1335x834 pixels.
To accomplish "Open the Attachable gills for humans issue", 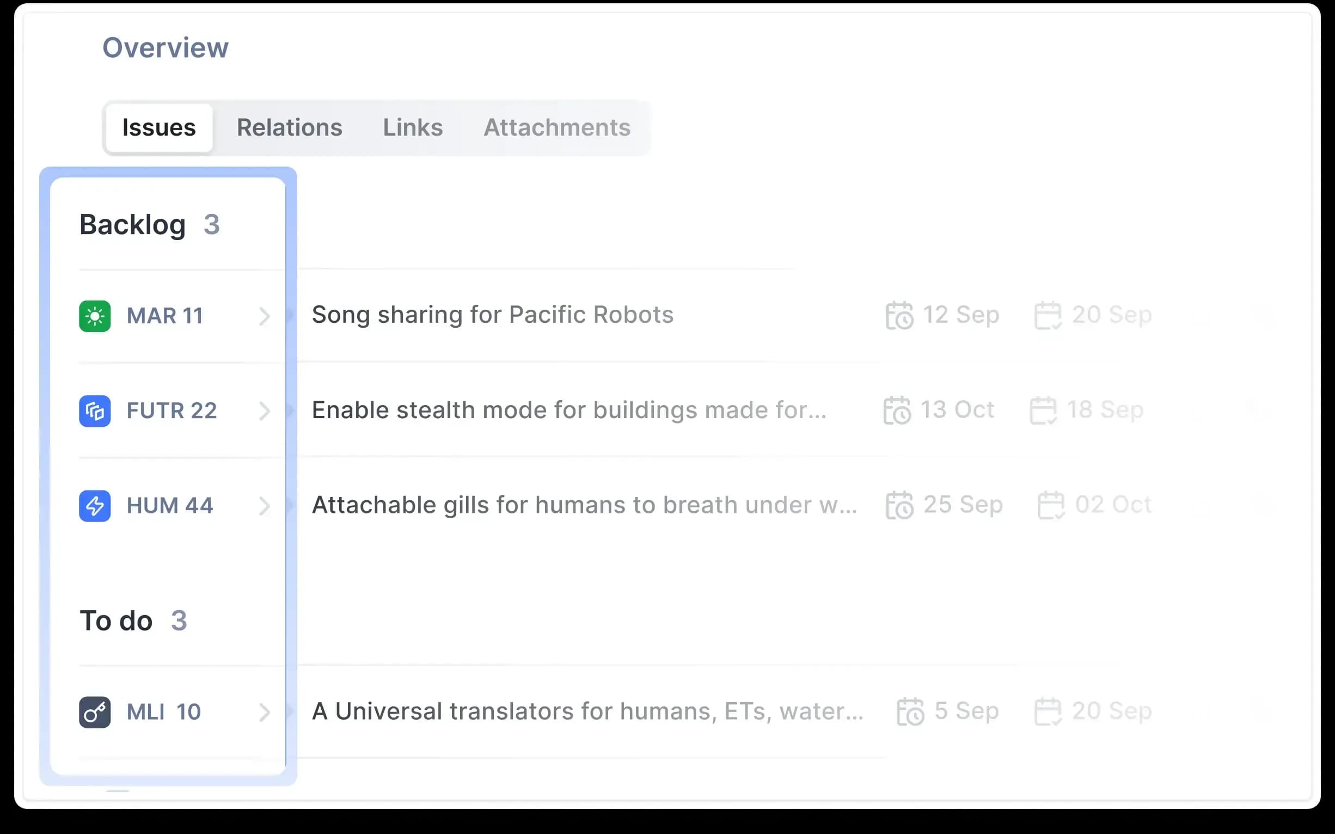I will [x=584, y=505].
